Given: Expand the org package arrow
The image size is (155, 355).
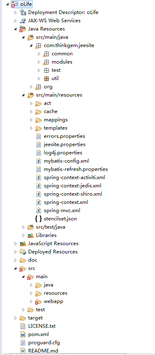Looking at the screenshot, I should [31, 87].
